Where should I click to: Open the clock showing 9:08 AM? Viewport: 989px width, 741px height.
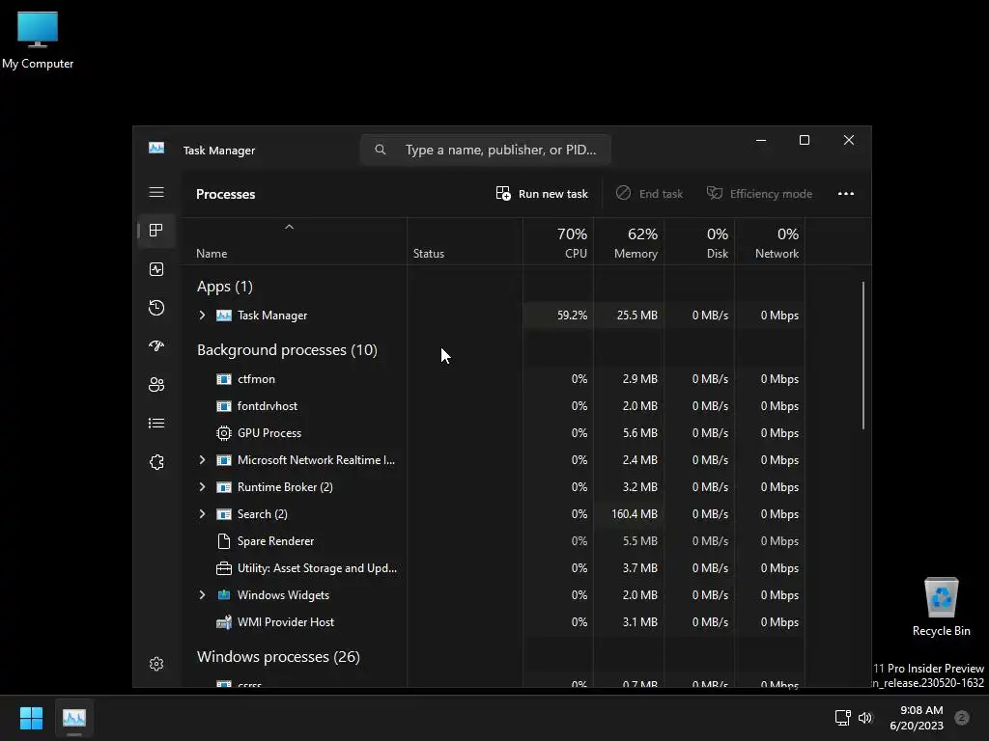coord(917,718)
